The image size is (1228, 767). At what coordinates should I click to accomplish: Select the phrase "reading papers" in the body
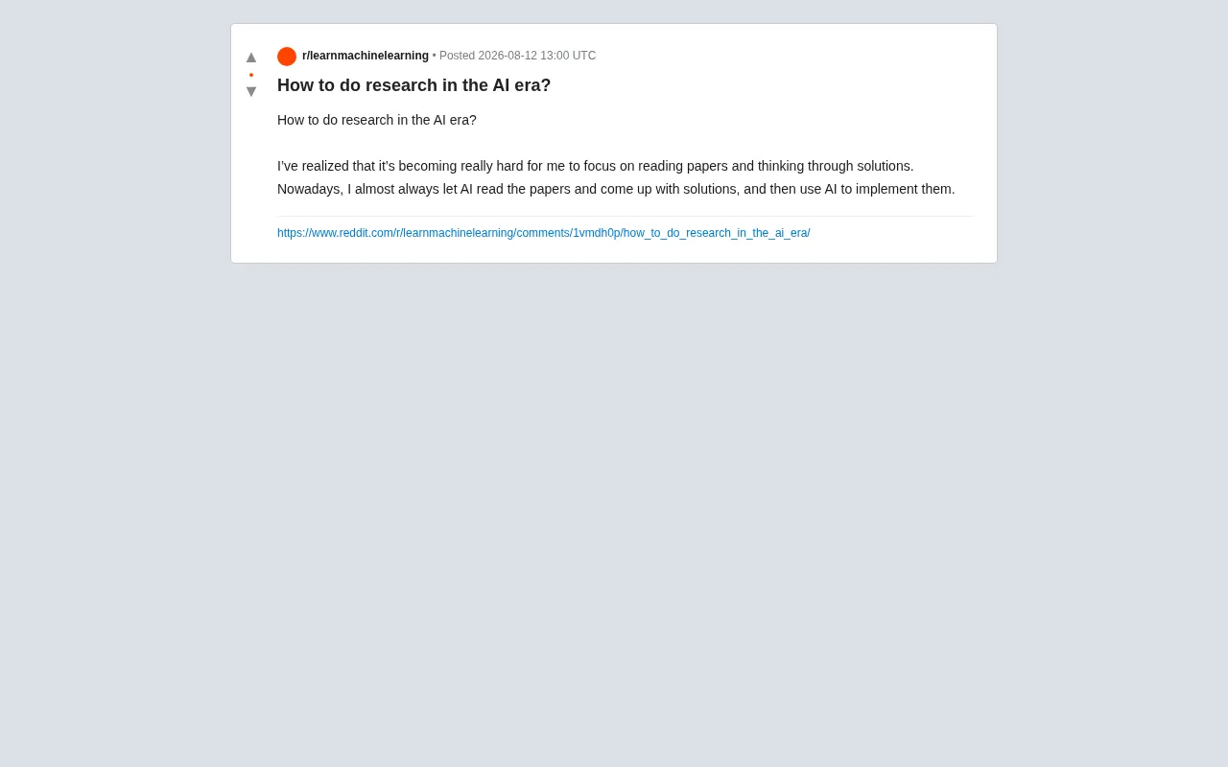coord(683,166)
